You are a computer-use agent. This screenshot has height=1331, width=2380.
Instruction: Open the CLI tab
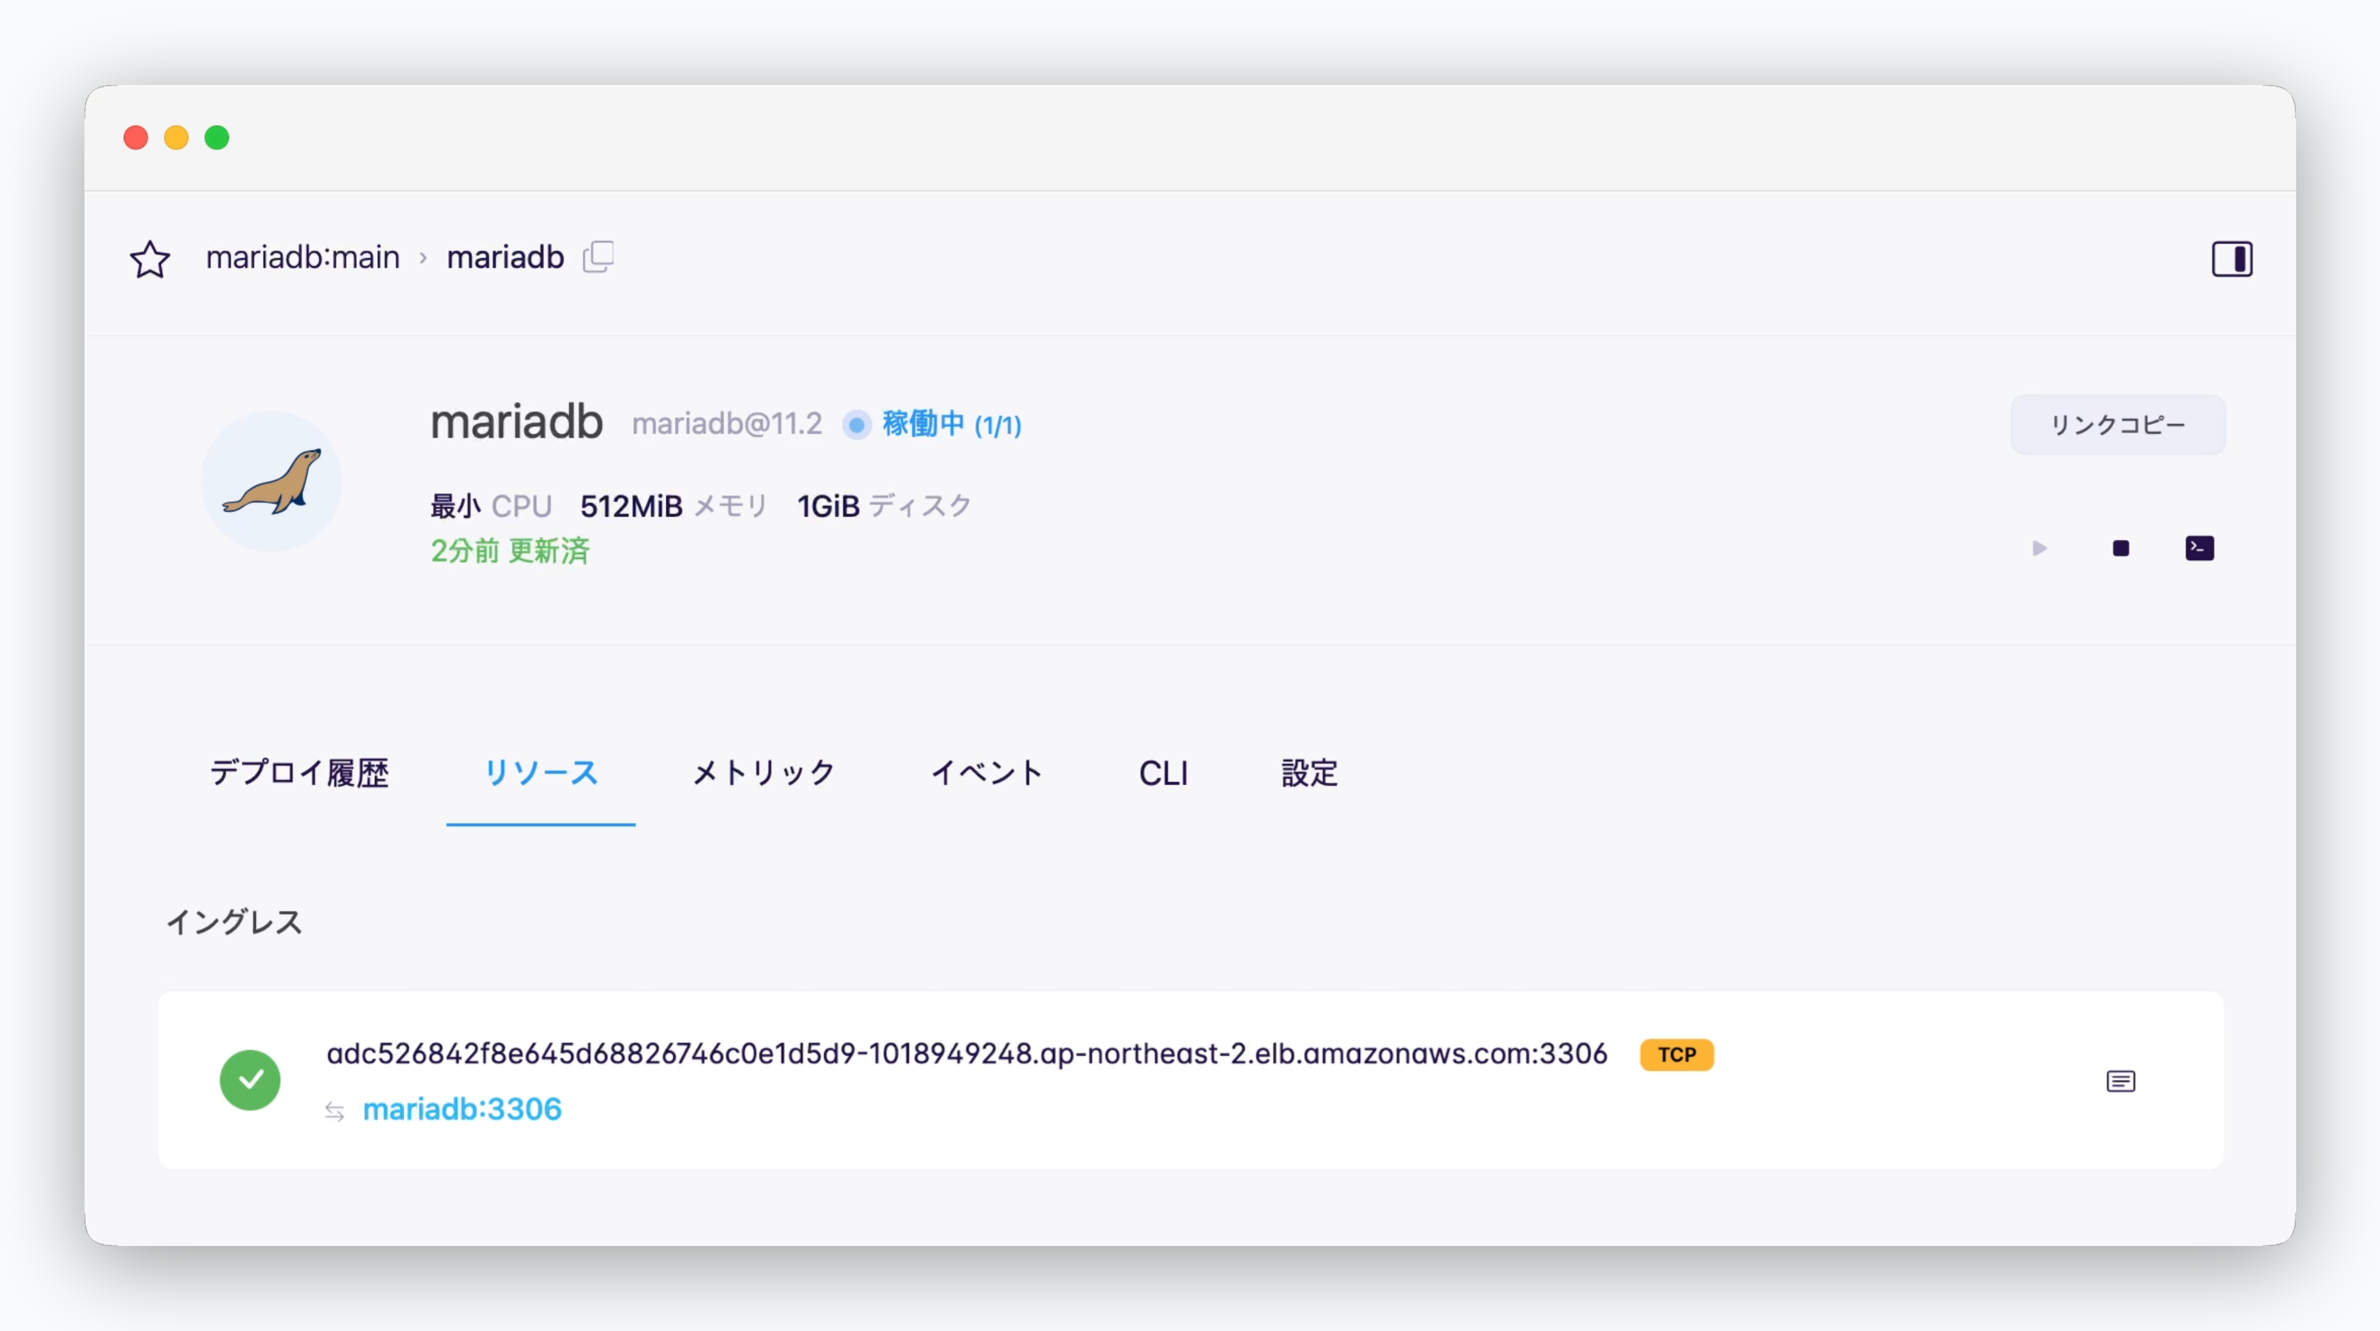[1163, 773]
